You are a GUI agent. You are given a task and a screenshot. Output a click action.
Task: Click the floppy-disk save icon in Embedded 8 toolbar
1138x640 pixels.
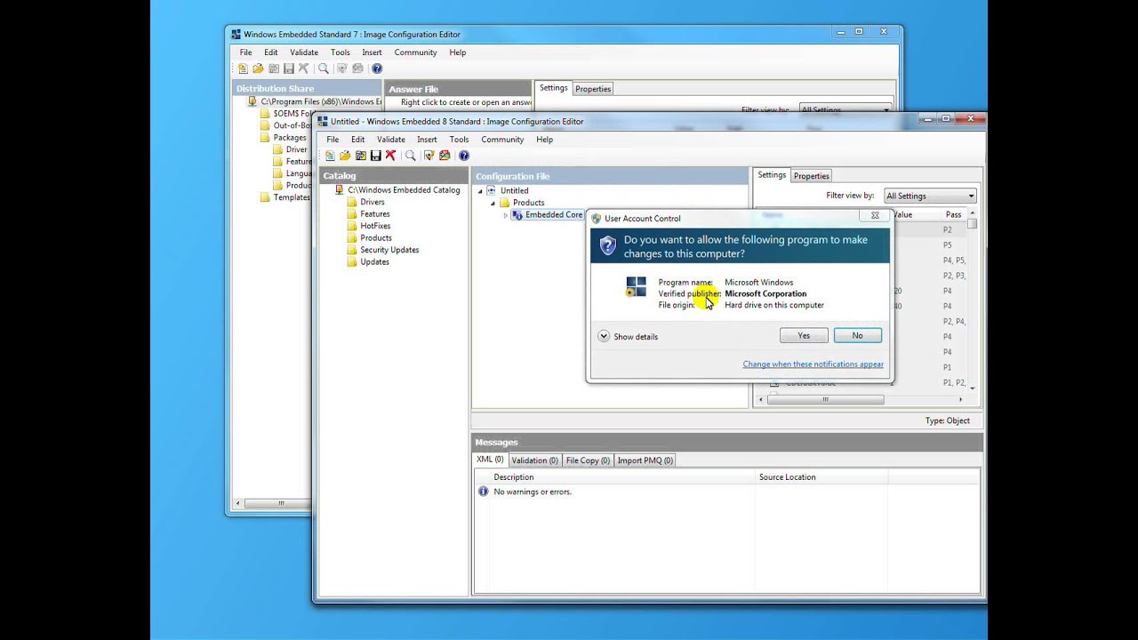(376, 156)
